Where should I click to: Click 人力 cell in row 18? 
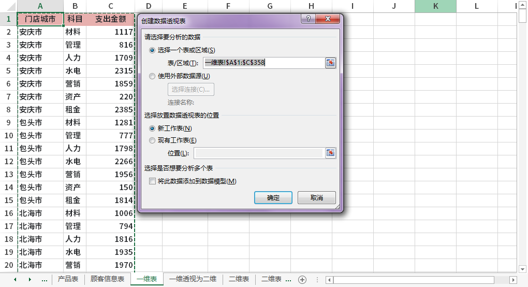pos(75,239)
